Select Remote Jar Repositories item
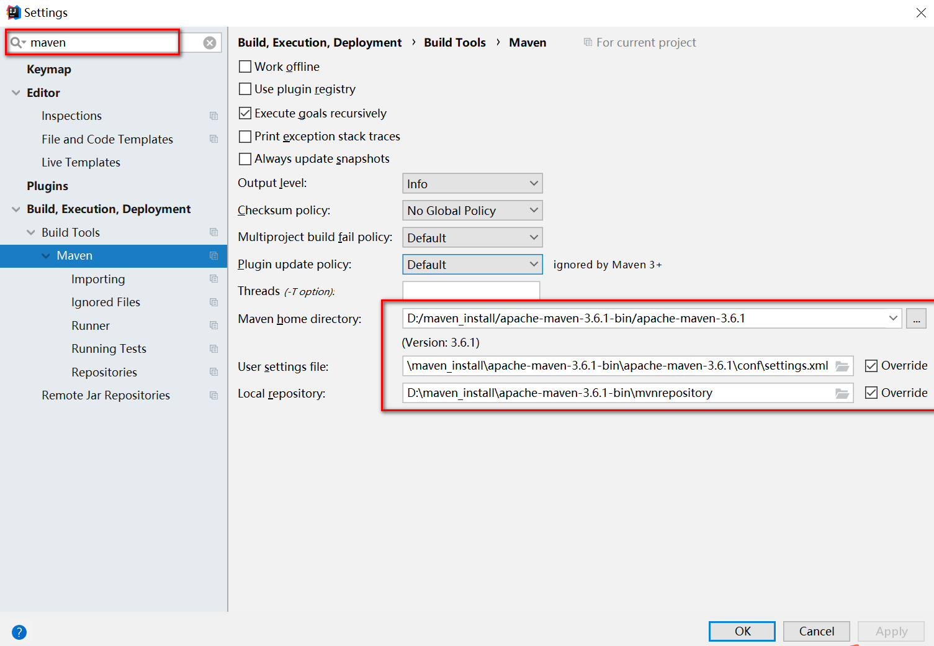The width and height of the screenshot is (934, 646). pyautogui.click(x=106, y=396)
